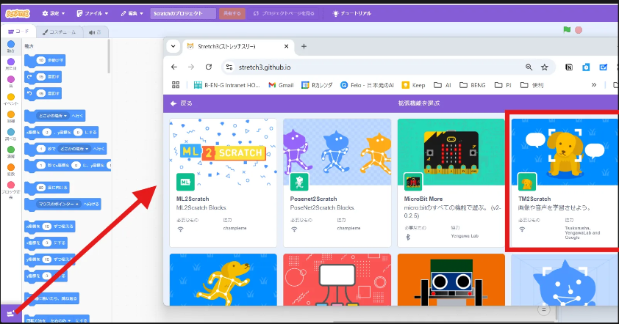This screenshot has height=324, width=619.
Task: Open the 設定 settings dropdown menu
Action: (53, 13)
